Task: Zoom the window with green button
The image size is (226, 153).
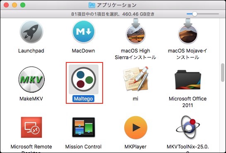Action: (x=23, y=5)
